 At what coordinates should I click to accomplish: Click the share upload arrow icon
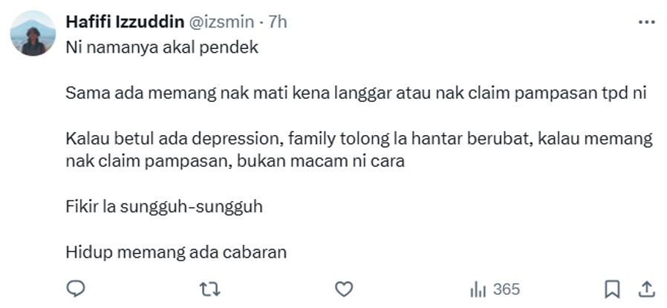646,289
